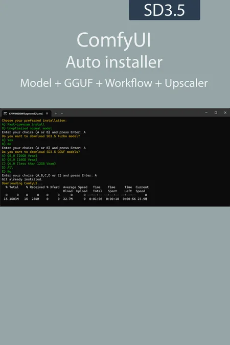The width and height of the screenshot is (230, 345).
Task: Select the C:\WINDOWS\system32\cmd tab
Action: pos(27,113)
